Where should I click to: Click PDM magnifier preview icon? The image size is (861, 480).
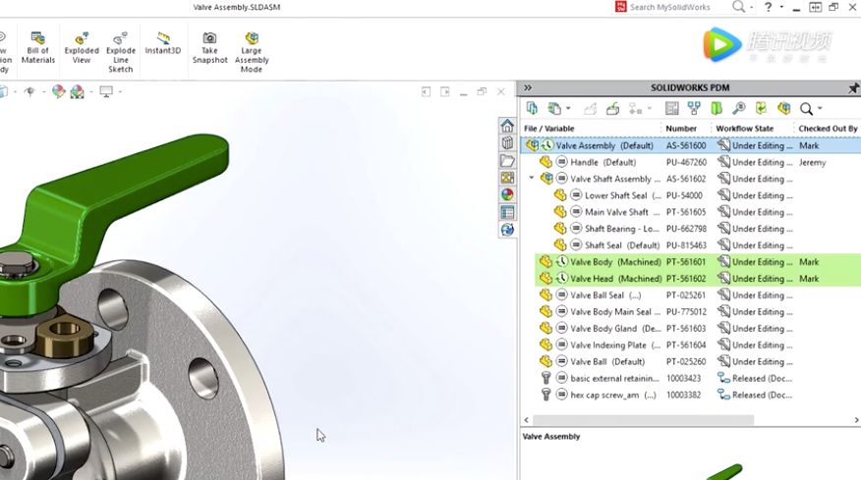pyautogui.click(x=739, y=109)
